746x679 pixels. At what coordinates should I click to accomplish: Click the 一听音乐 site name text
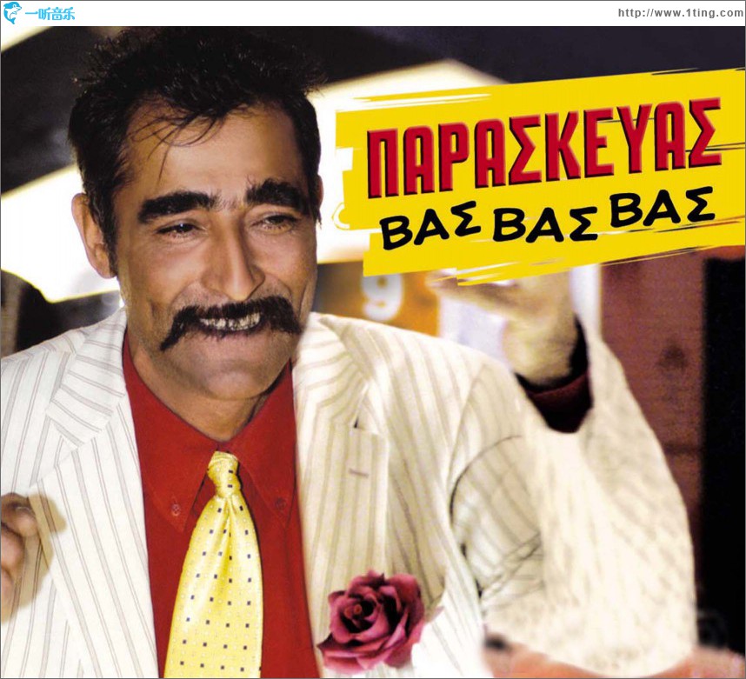(50, 13)
